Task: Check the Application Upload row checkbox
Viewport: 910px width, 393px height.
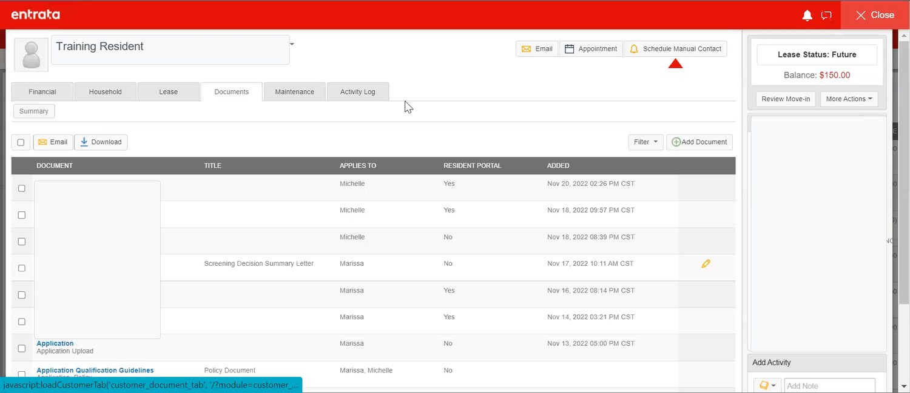Action: [x=22, y=348]
